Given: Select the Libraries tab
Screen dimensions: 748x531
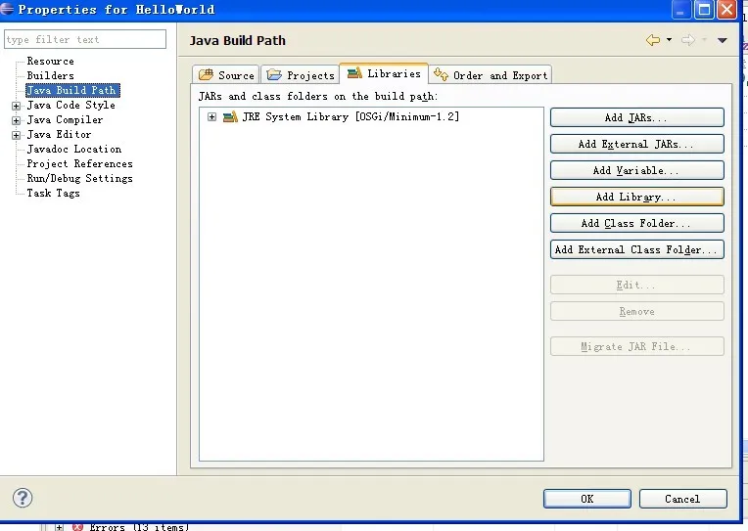Looking at the screenshot, I should 384,73.
